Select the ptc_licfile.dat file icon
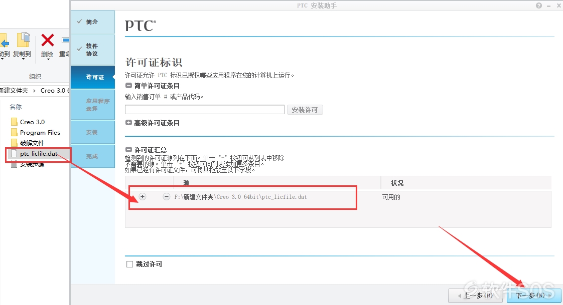The height and width of the screenshot is (305, 563). (14, 153)
